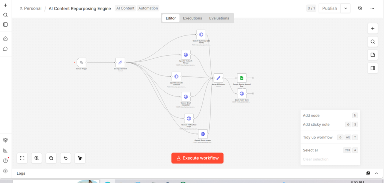This screenshot has height=183, width=384.
Task: Open the three-dot workflow options menu
Action: 372,8
